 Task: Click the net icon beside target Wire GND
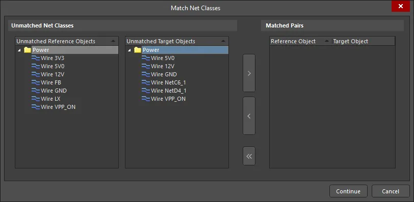[x=146, y=74]
